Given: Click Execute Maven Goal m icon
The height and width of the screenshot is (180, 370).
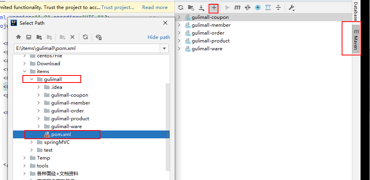Looking at the screenshot, I should (x=237, y=7).
